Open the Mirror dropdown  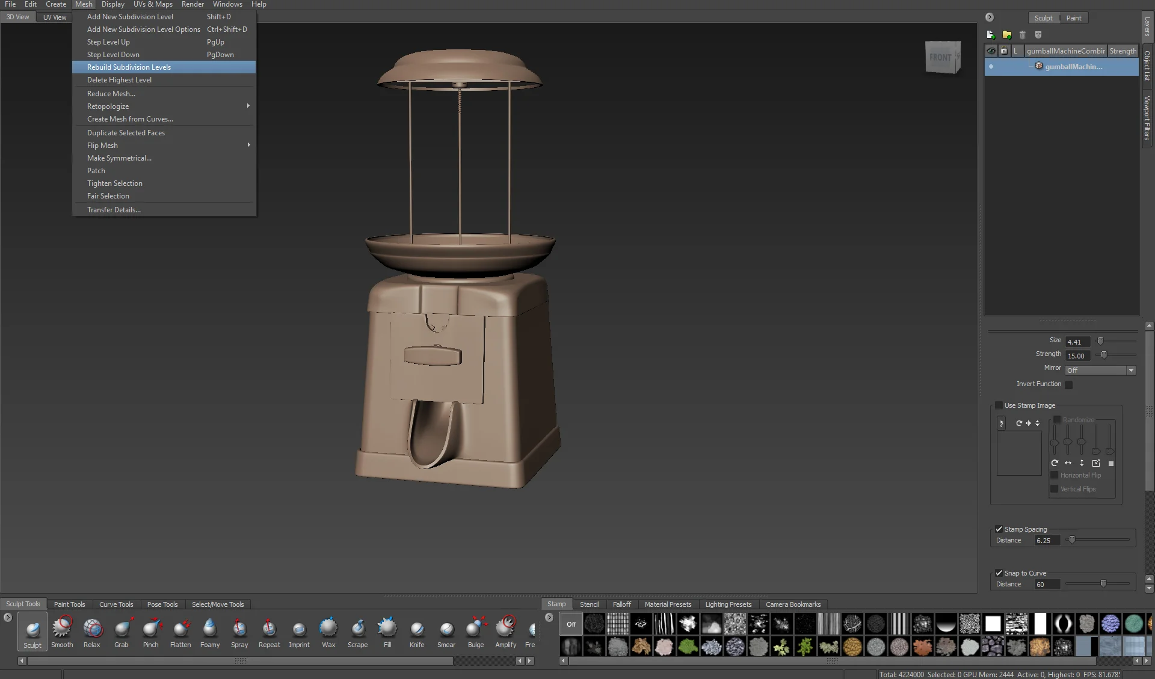(x=1100, y=370)
